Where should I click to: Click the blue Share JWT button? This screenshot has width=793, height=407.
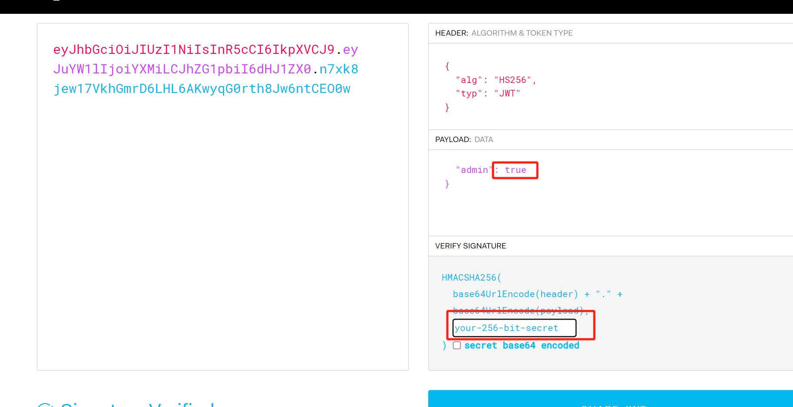pos(610,398)
